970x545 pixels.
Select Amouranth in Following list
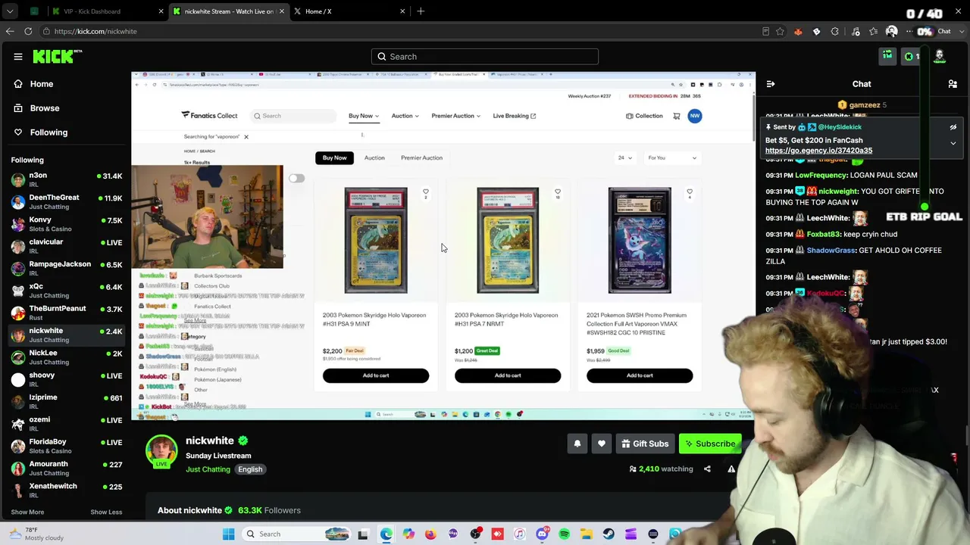66,469
